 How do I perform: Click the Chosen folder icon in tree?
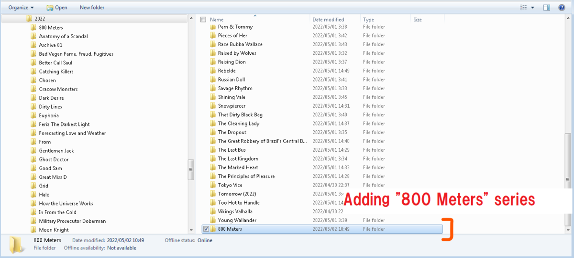tap(33, 80)
